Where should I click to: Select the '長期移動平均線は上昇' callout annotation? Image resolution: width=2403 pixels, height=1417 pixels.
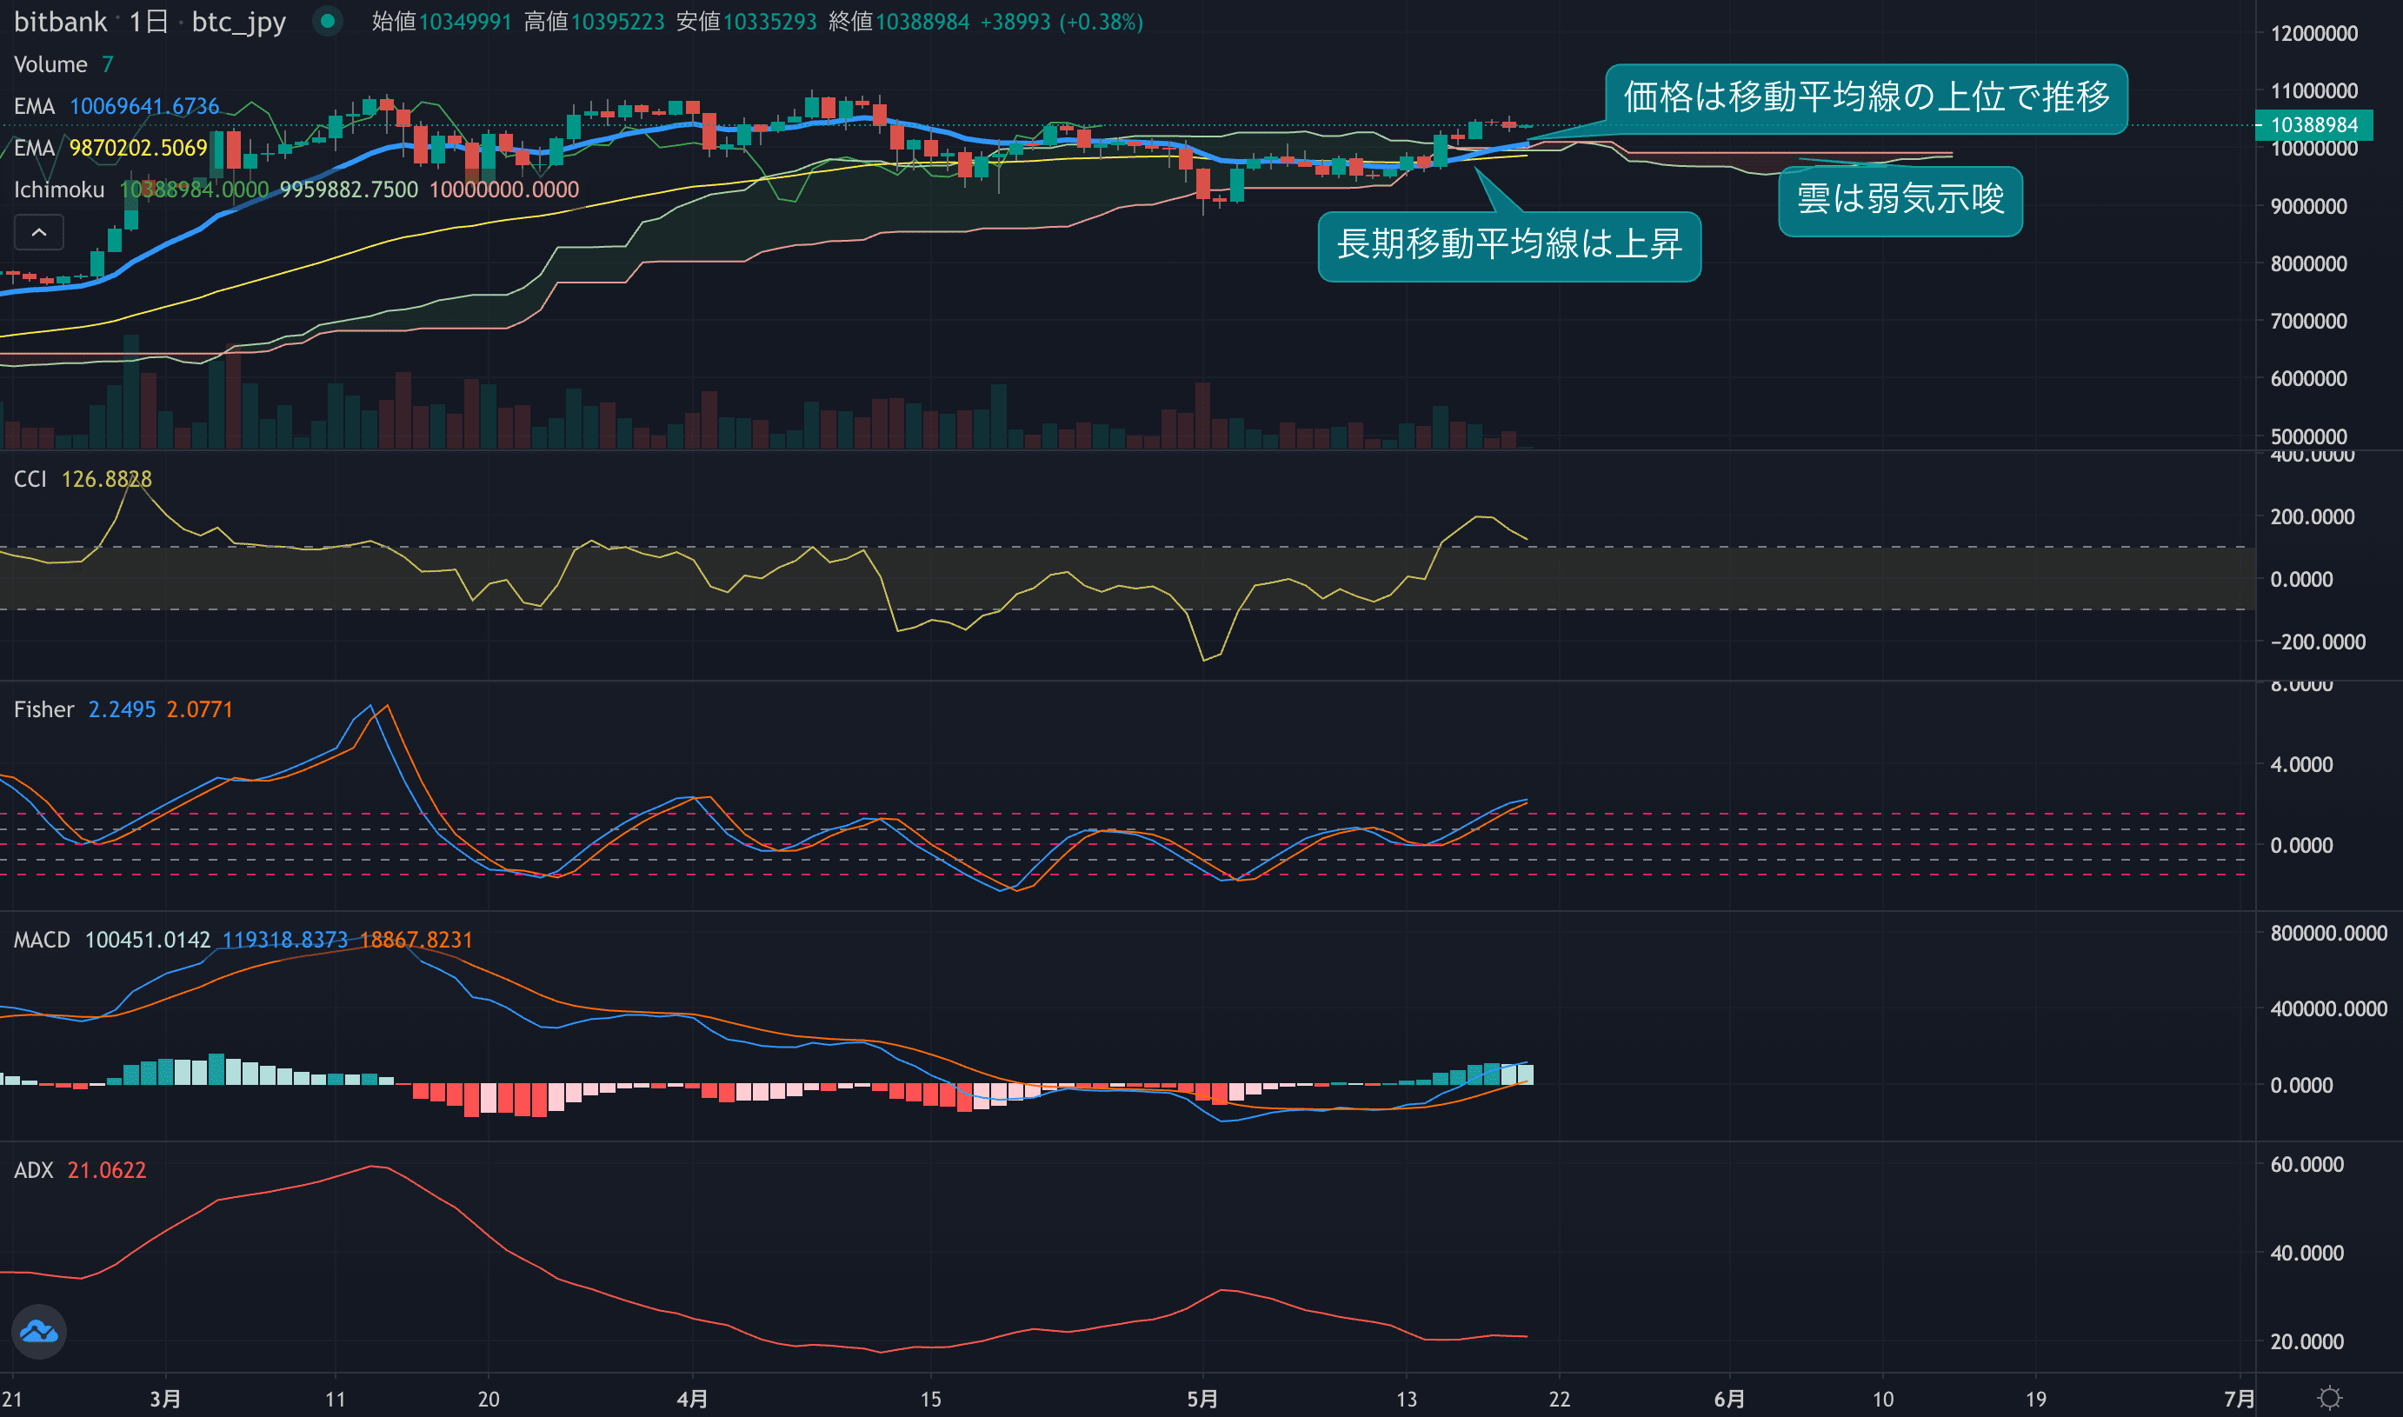[x=1508, y=245]
